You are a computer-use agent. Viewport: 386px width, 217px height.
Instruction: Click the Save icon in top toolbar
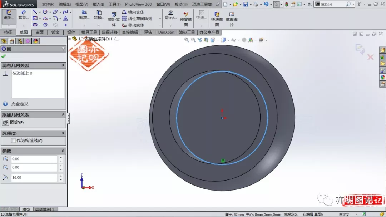pyautogui.click(x=246, y=4)
